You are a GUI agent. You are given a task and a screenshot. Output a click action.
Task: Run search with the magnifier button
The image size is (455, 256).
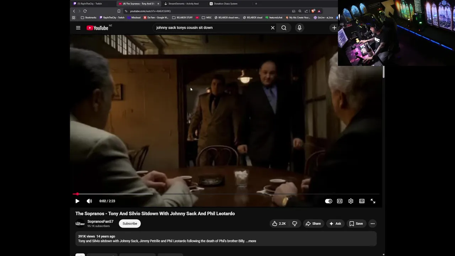284,28
